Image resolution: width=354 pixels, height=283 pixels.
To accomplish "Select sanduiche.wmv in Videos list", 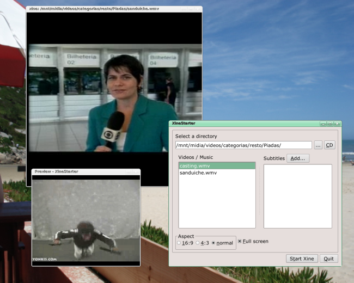I will coord(217,173).
